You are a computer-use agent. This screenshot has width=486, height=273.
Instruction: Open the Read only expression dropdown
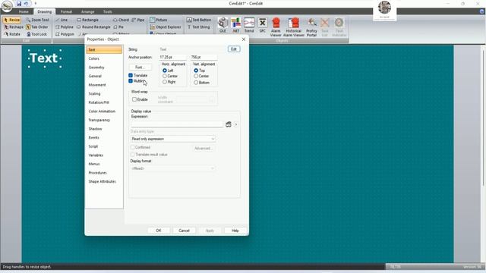(x=173, y=139)
